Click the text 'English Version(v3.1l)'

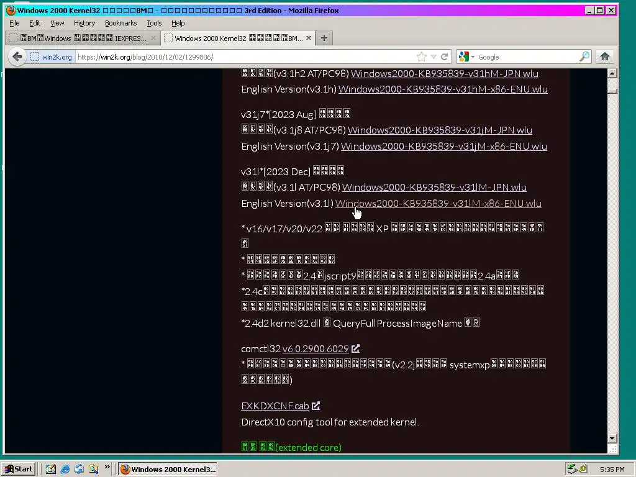point(287,203)
